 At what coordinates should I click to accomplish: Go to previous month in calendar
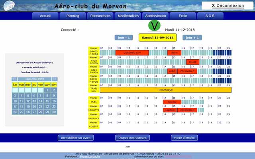pyautogui.click(x=14, y=79)
